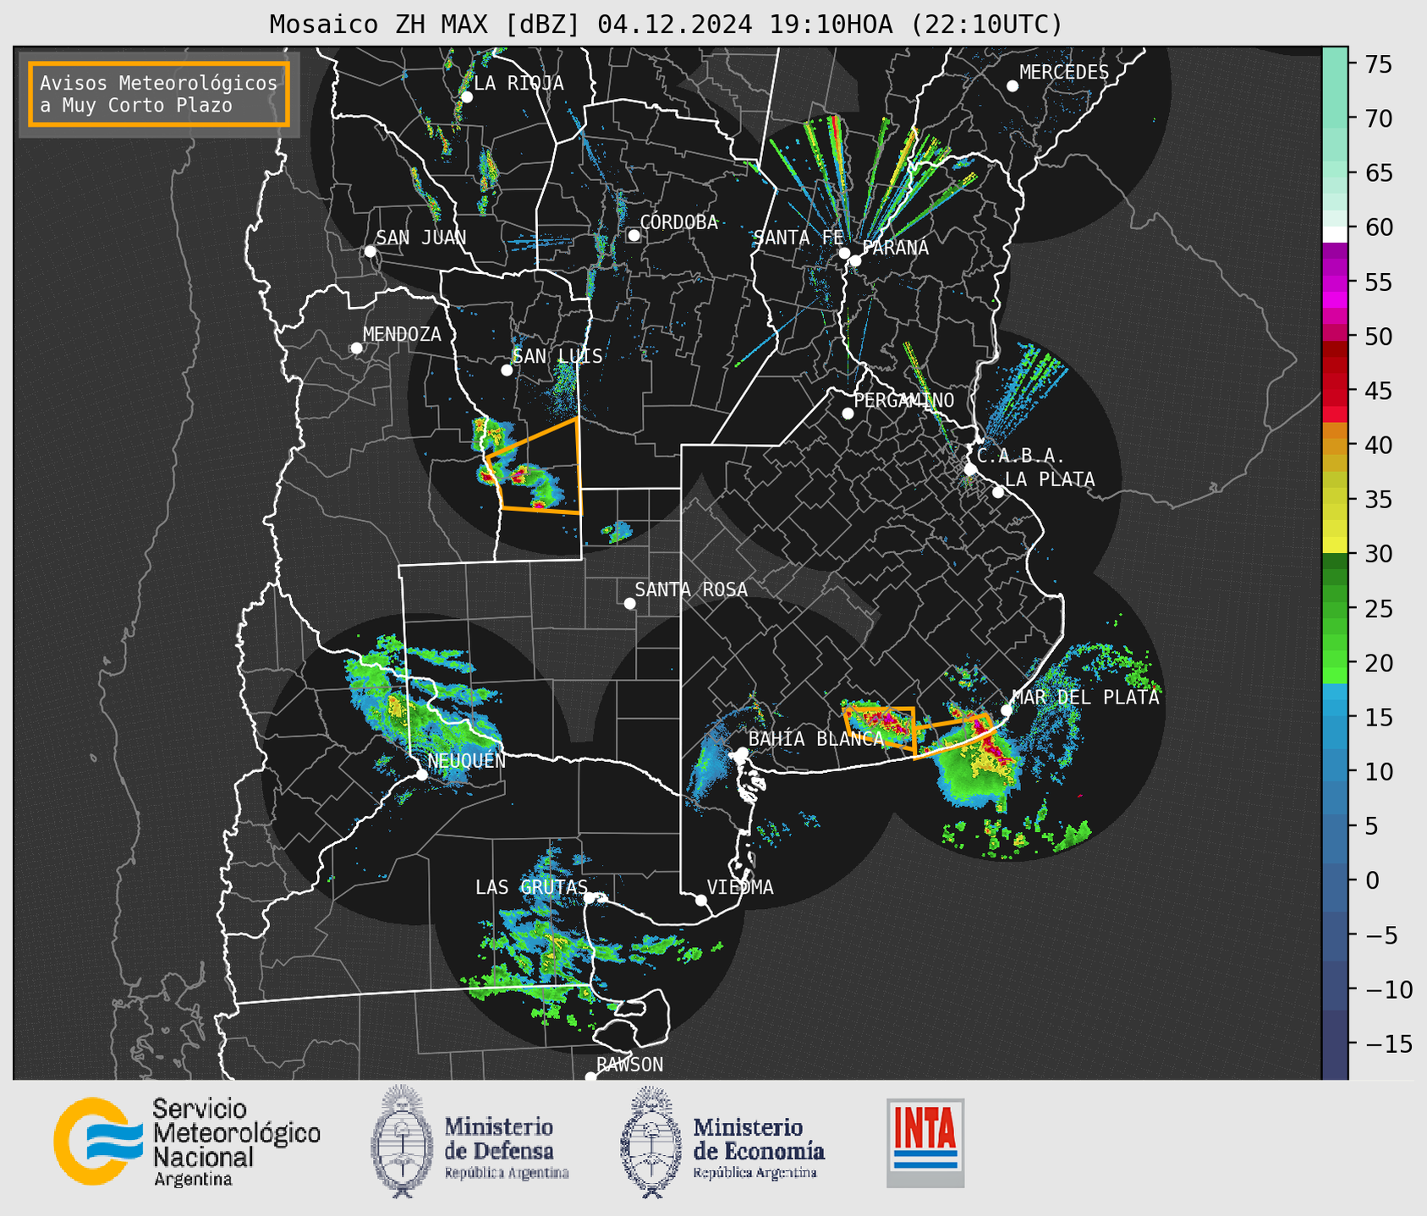Image resolution: width=1427 pixels, height=1216 pixels.
Task: Click the yellow 30 dBZ band on color scale
Action: coord(1335,546)
